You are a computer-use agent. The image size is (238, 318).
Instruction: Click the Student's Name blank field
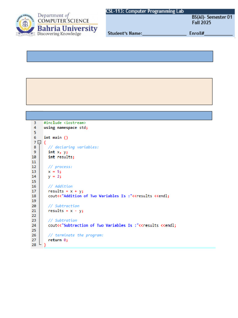coord(164,34)
